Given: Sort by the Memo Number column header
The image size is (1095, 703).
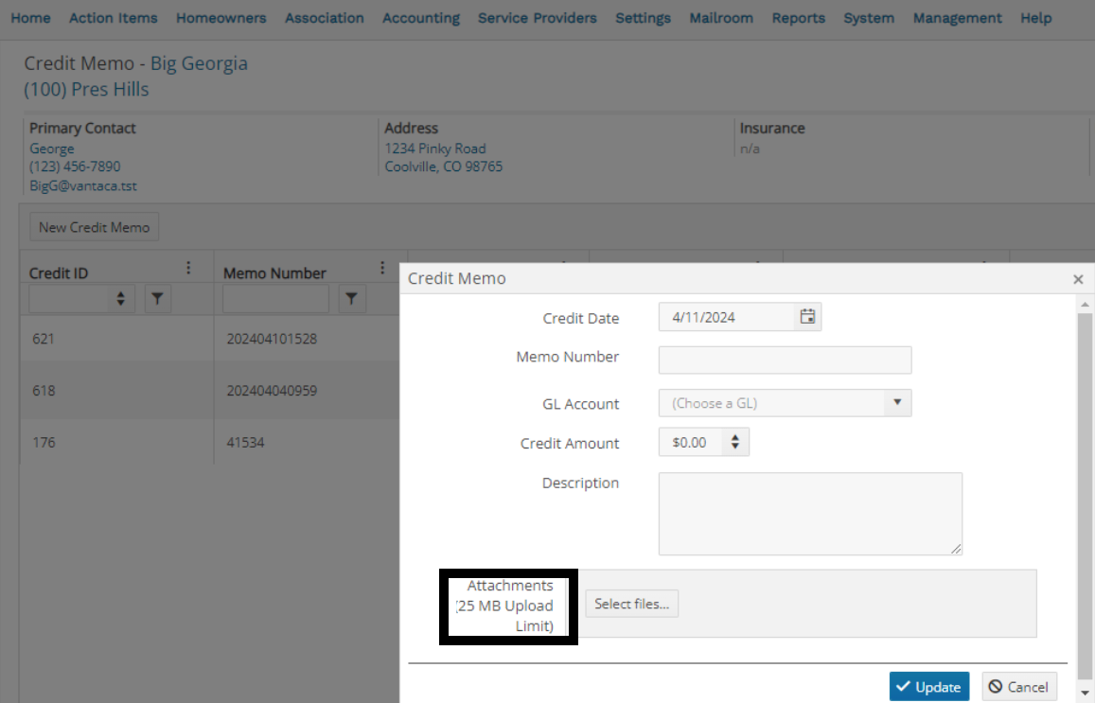Looking at the screenshot, I should (274, 272).
